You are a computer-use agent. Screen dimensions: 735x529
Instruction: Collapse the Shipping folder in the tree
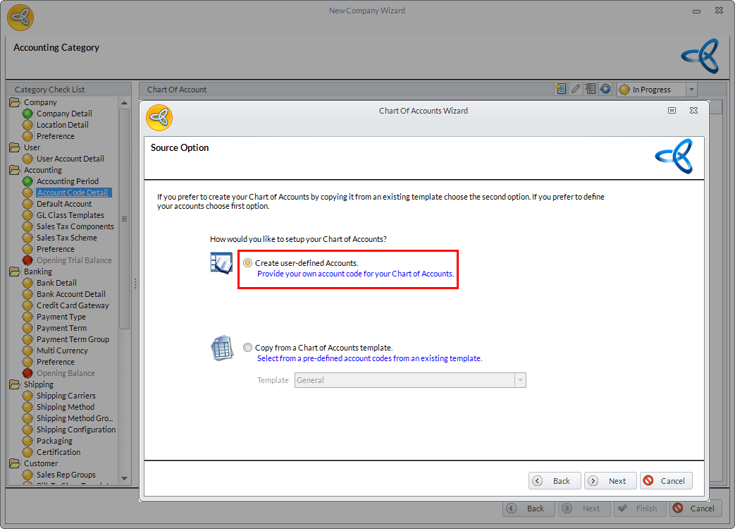click(x=15, y=384)
